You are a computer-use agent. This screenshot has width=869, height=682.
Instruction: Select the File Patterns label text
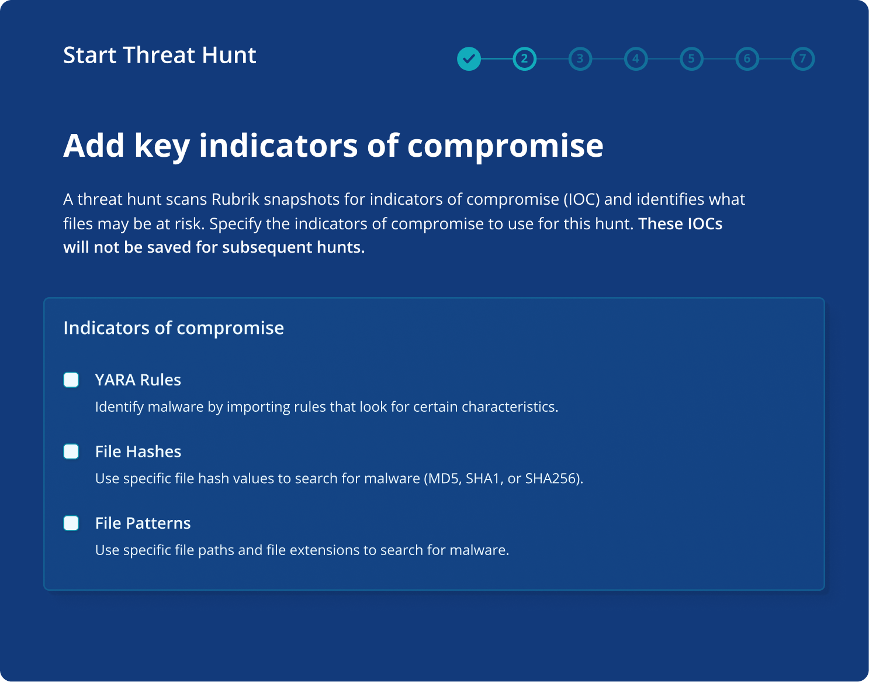(143, 523)
